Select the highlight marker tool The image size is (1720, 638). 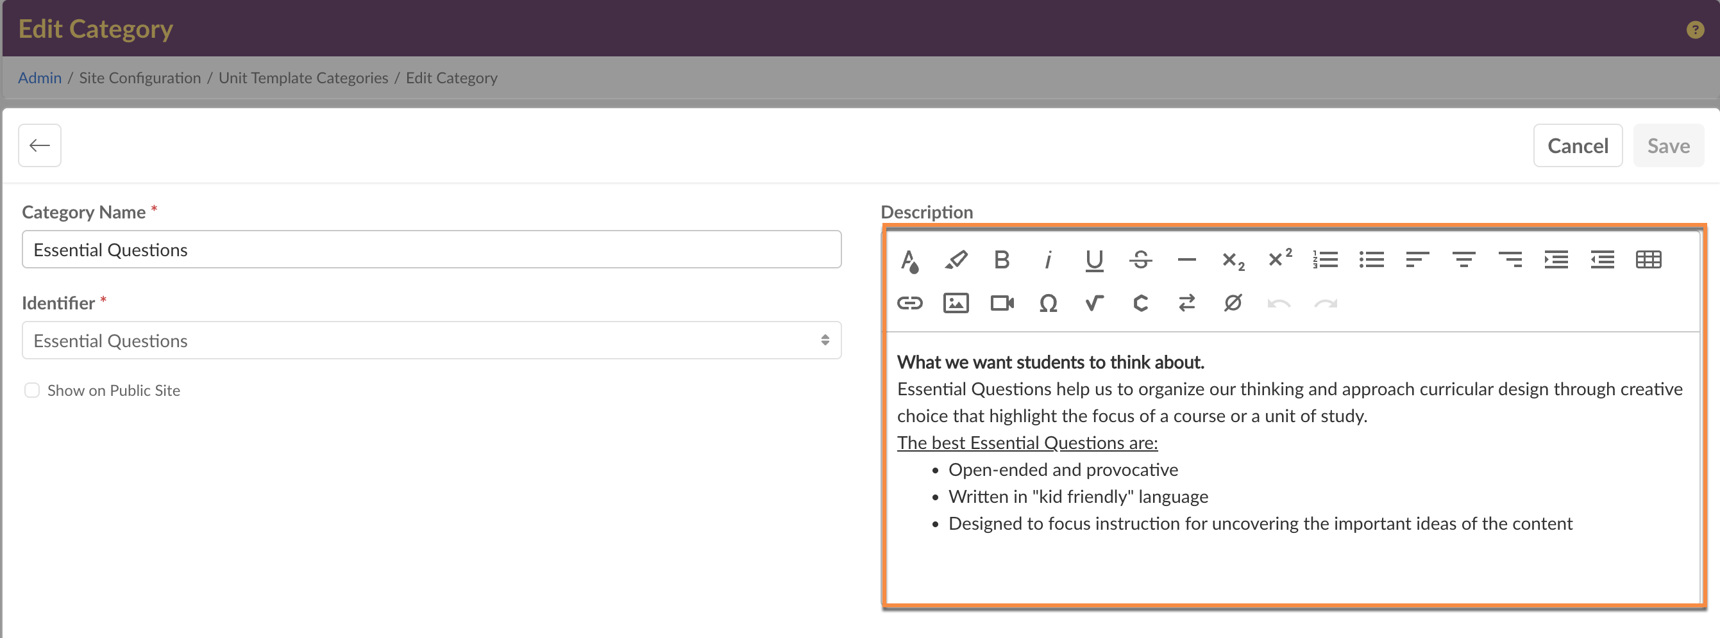point(956,260)
